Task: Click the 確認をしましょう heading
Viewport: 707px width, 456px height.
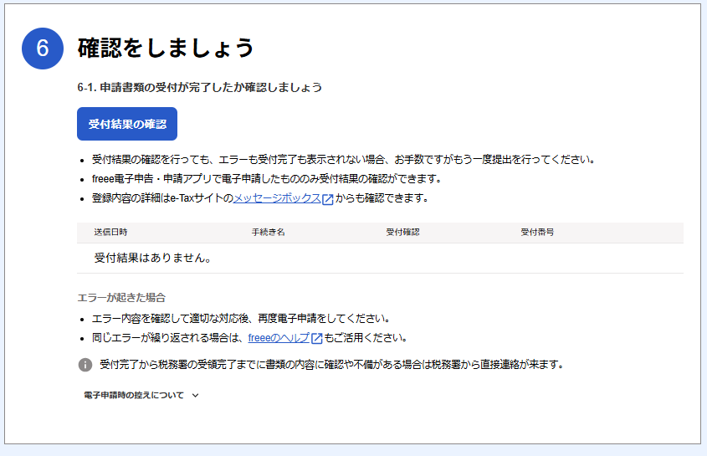Action: [x=166, y=48]
